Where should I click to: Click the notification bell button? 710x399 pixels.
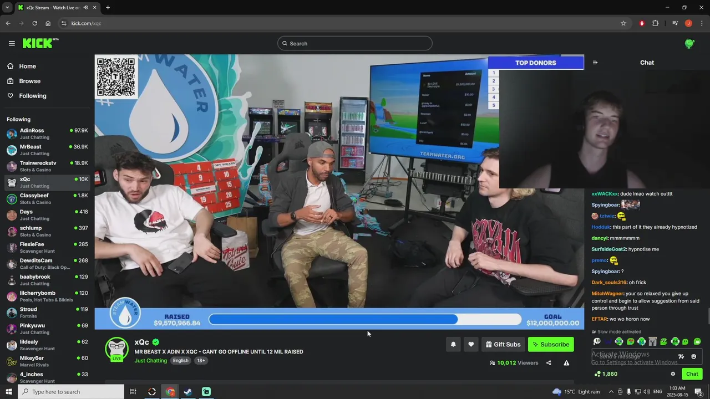click(x=453, y=344)
